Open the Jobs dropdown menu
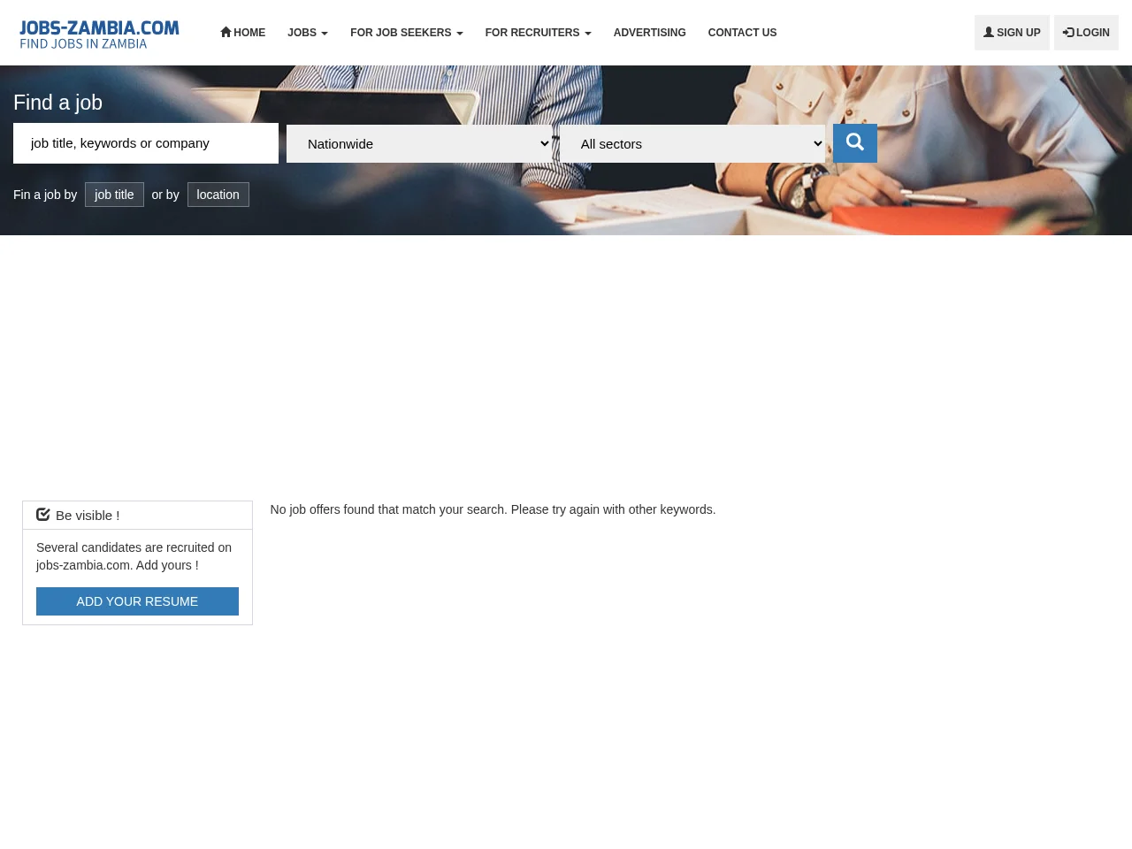This screenshot has width=1132, height=849. coord(308,33)
